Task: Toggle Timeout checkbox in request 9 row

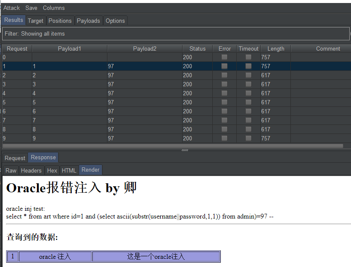Action: (248, 138)
